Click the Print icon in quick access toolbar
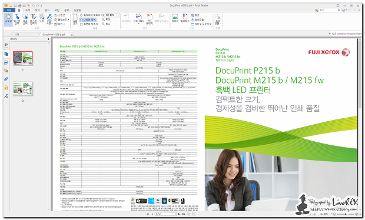 coord(20,5)
